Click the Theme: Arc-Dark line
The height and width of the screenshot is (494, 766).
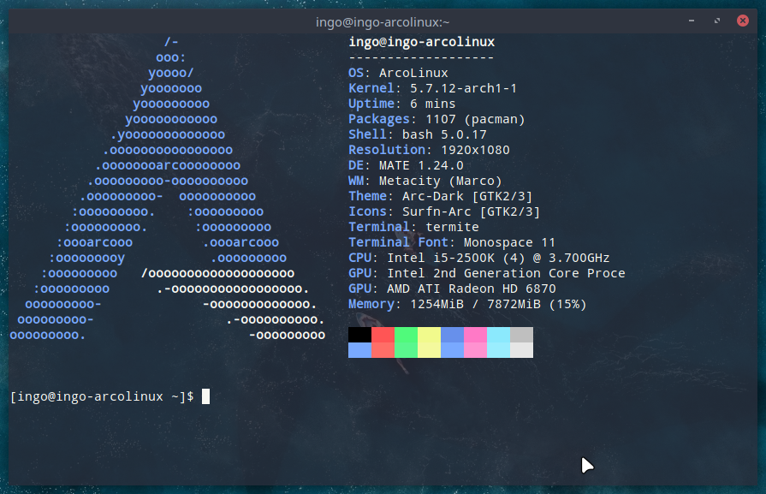(x=440, y=196)
